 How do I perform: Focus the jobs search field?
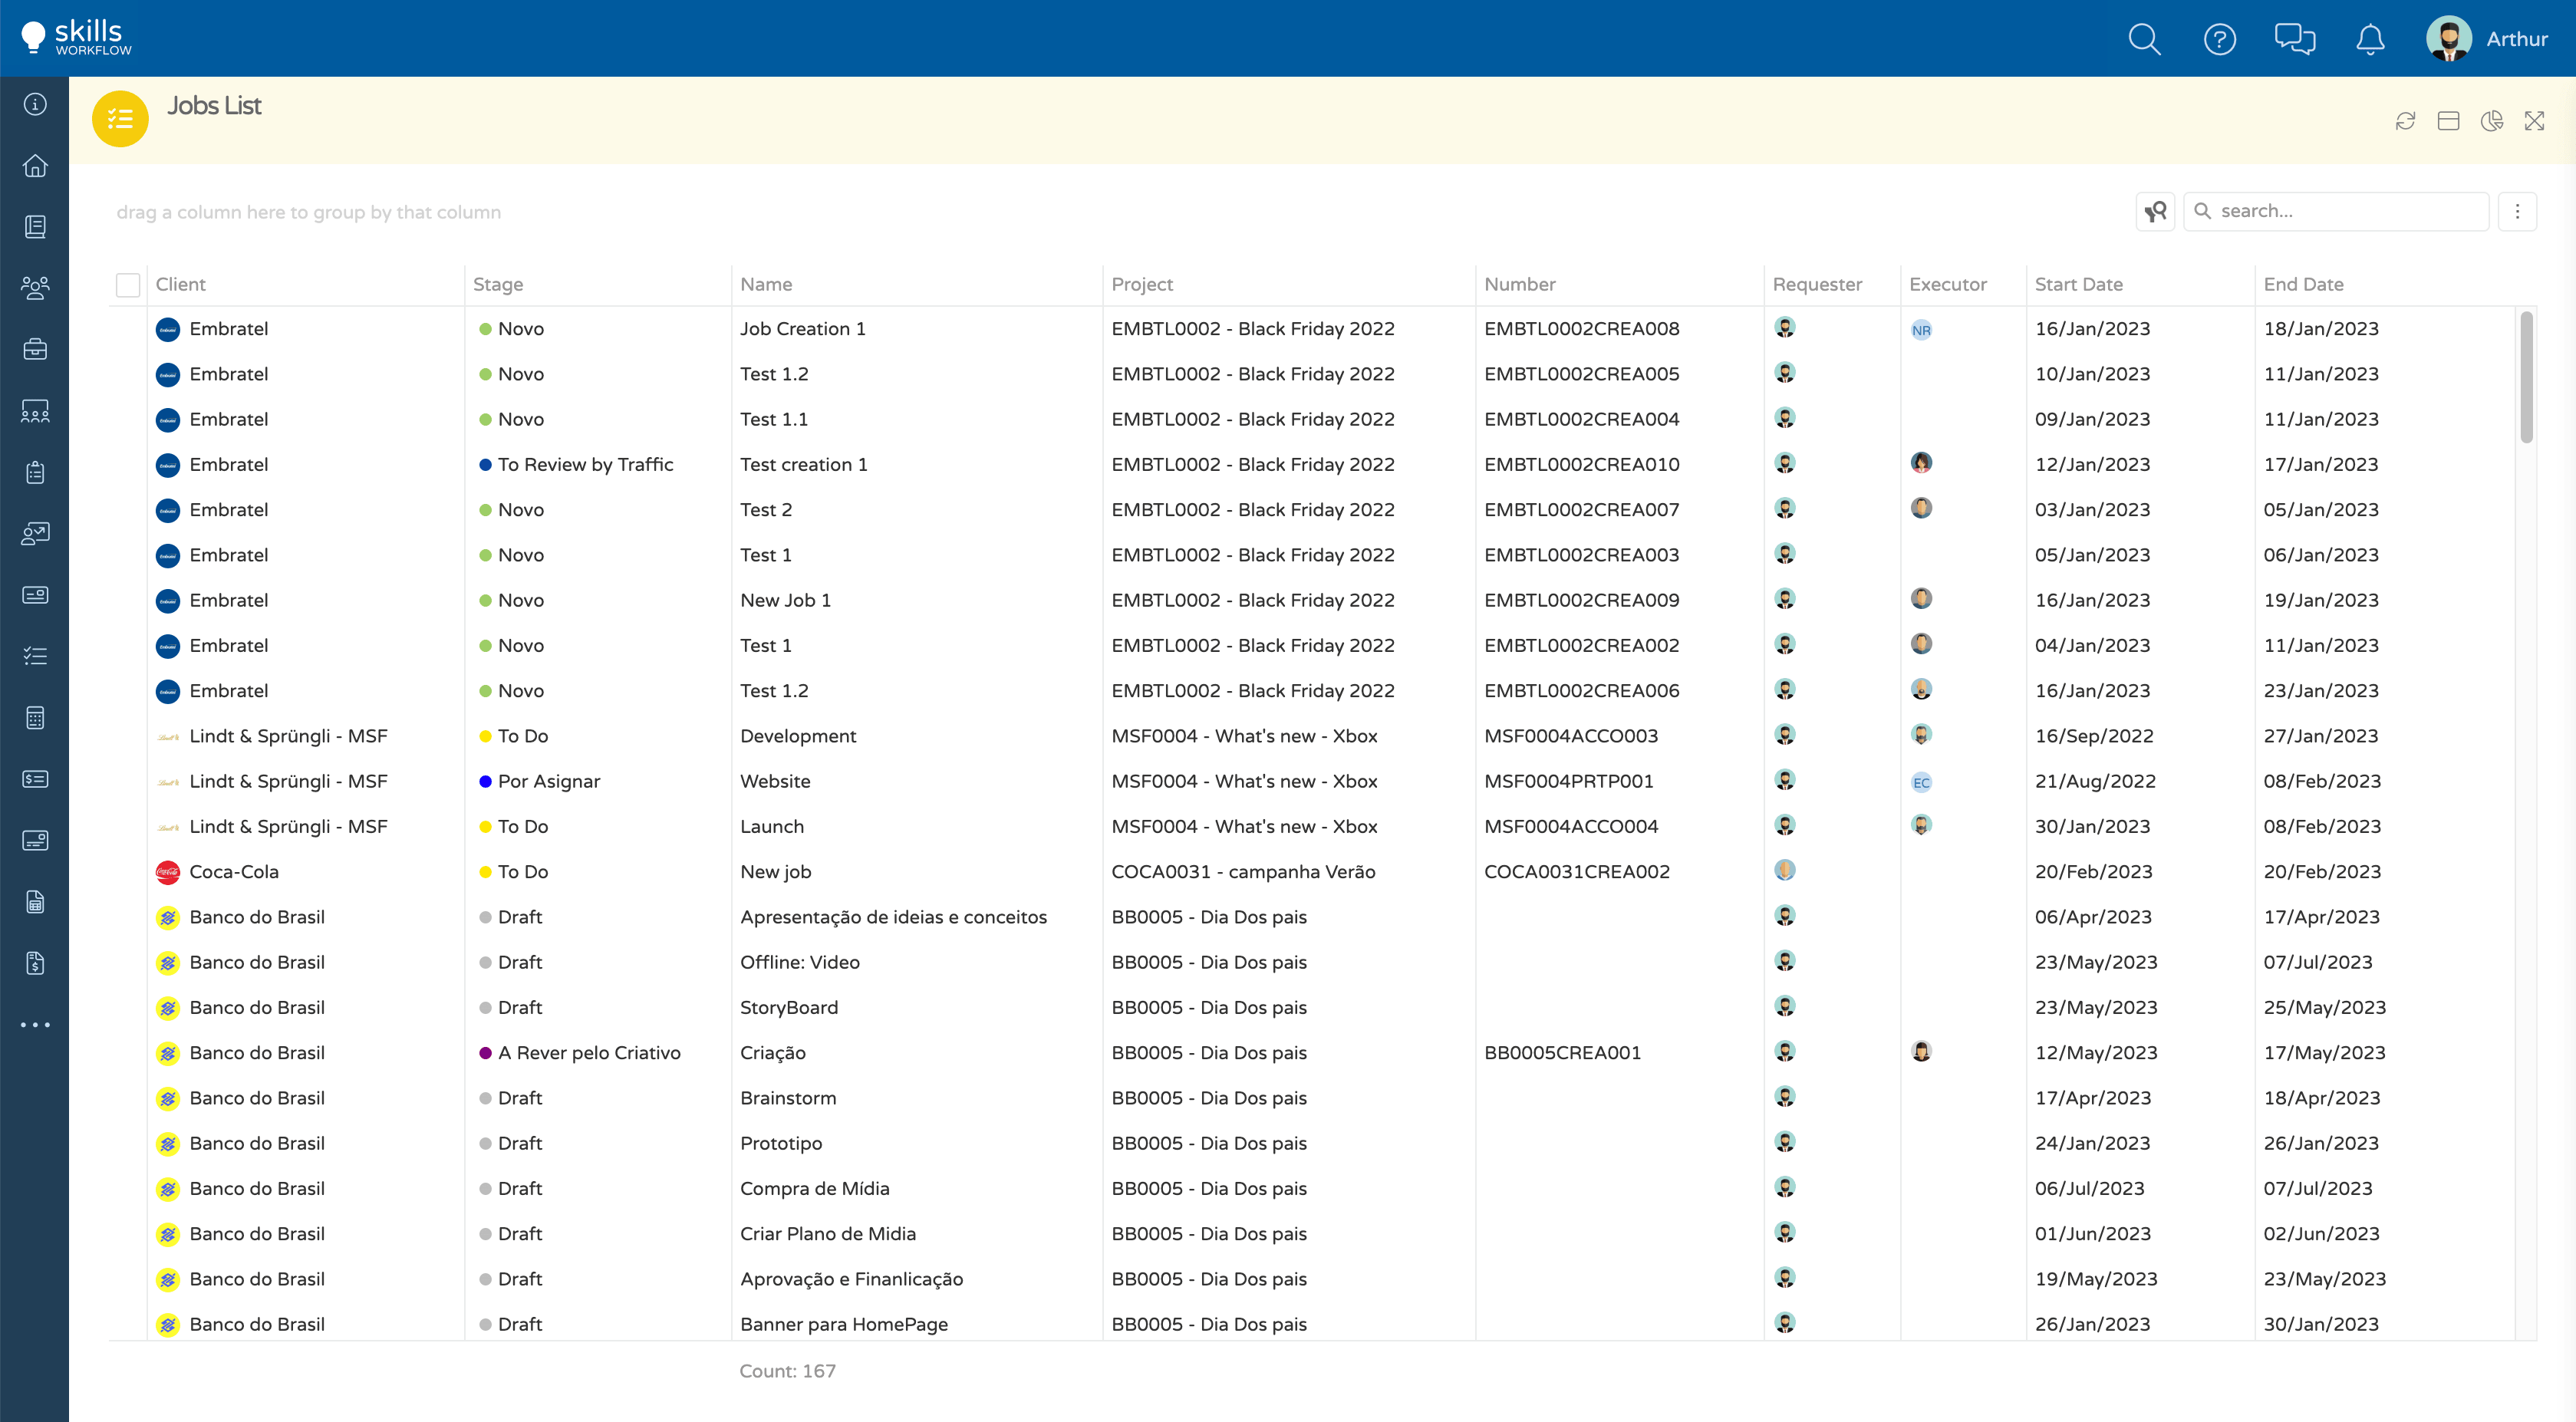[x=2336, y=211]
